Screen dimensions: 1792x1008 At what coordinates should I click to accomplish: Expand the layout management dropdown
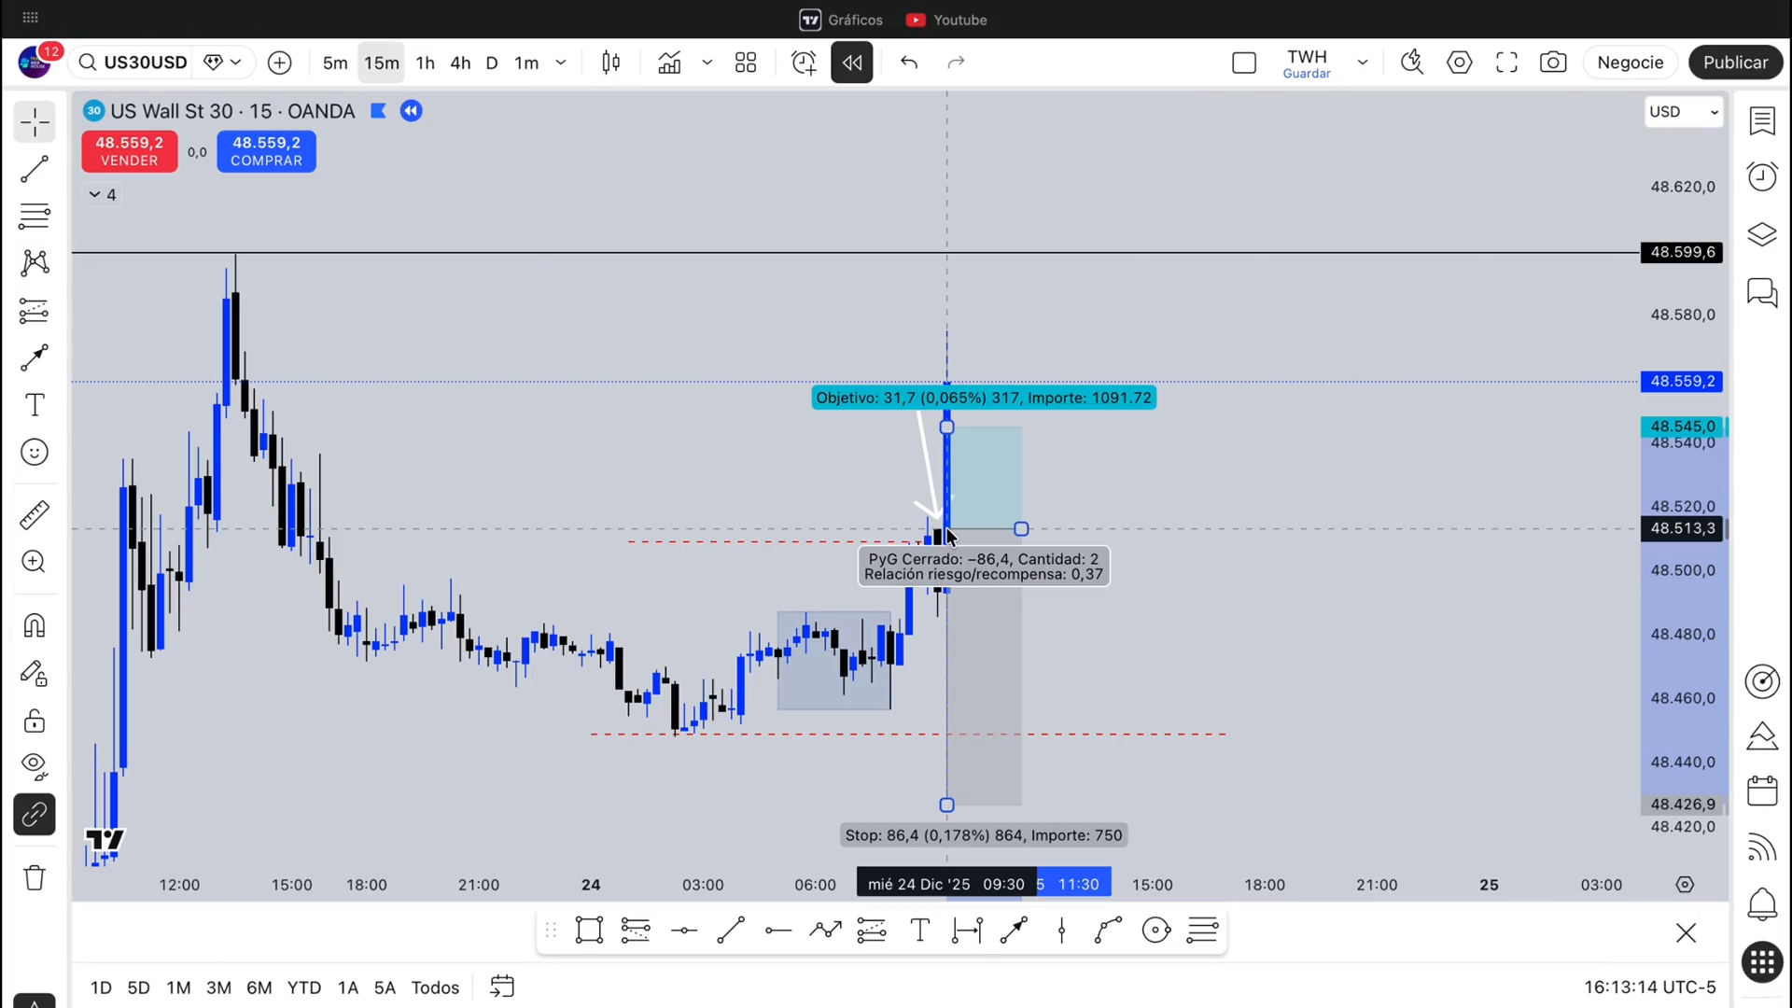pos(1363,63)
